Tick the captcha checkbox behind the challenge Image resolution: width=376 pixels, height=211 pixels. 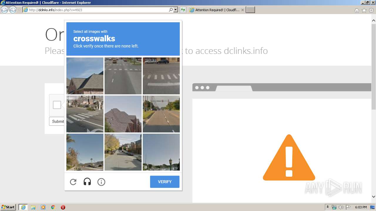(x=57, y=105)
